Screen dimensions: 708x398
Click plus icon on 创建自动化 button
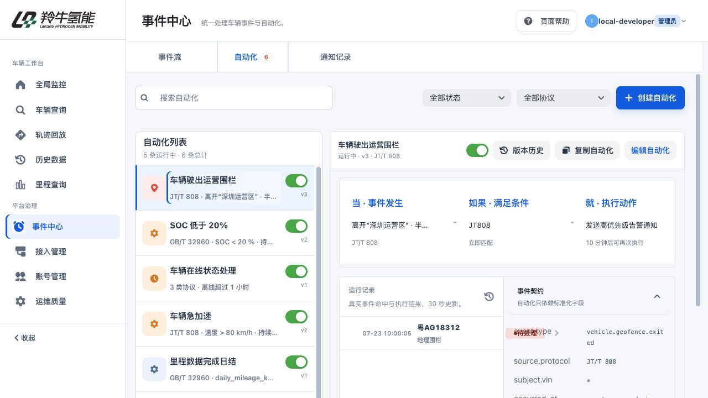(x=628, y=98)
